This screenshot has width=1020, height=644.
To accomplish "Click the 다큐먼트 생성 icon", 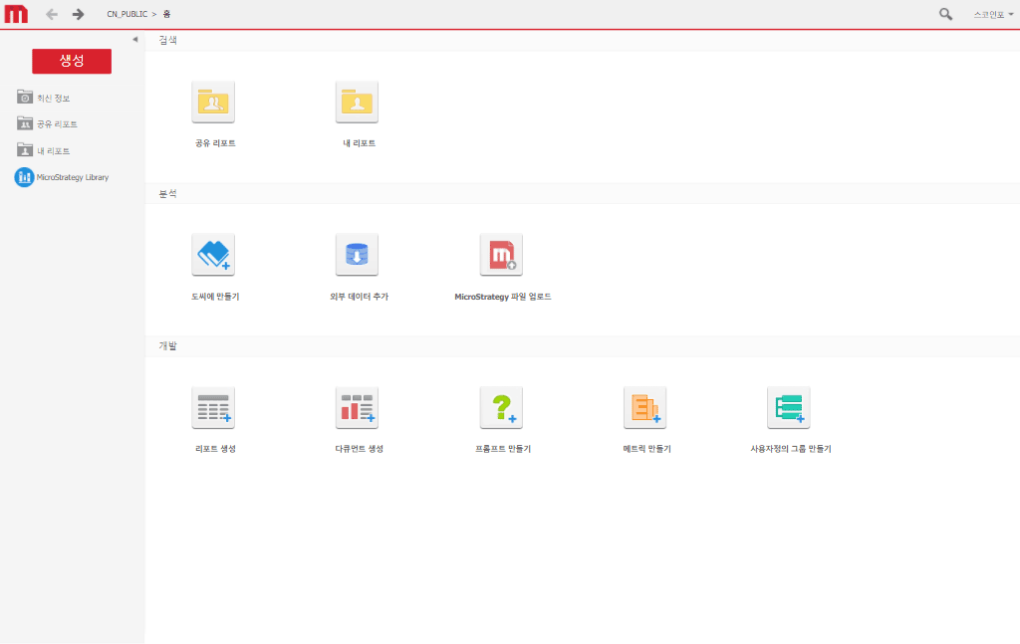I will (357, 408).
